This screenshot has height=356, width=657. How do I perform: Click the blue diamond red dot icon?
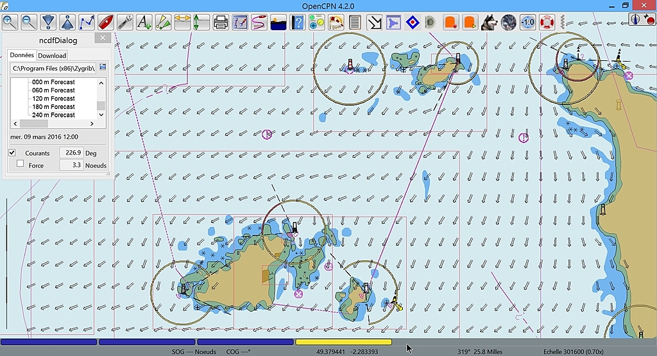413,22
